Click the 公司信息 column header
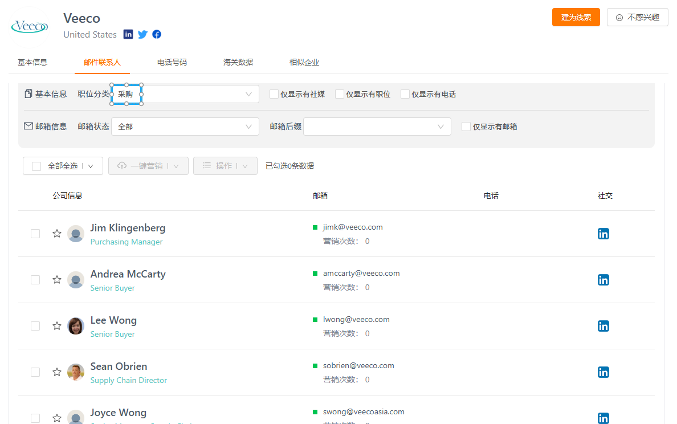Image resolution: width=677 pixels, height=424 pixels. [x=67, y=195]
